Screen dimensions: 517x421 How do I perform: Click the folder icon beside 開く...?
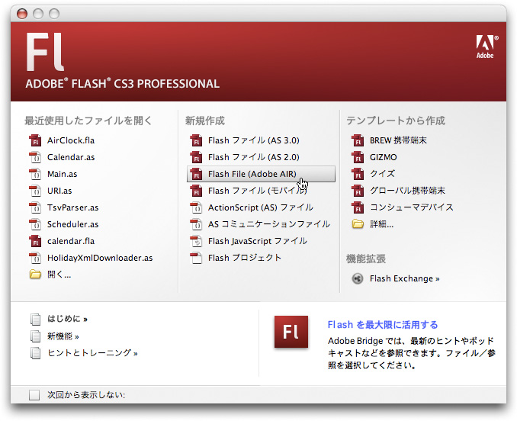pyautogui.click(x=35, y=275)
